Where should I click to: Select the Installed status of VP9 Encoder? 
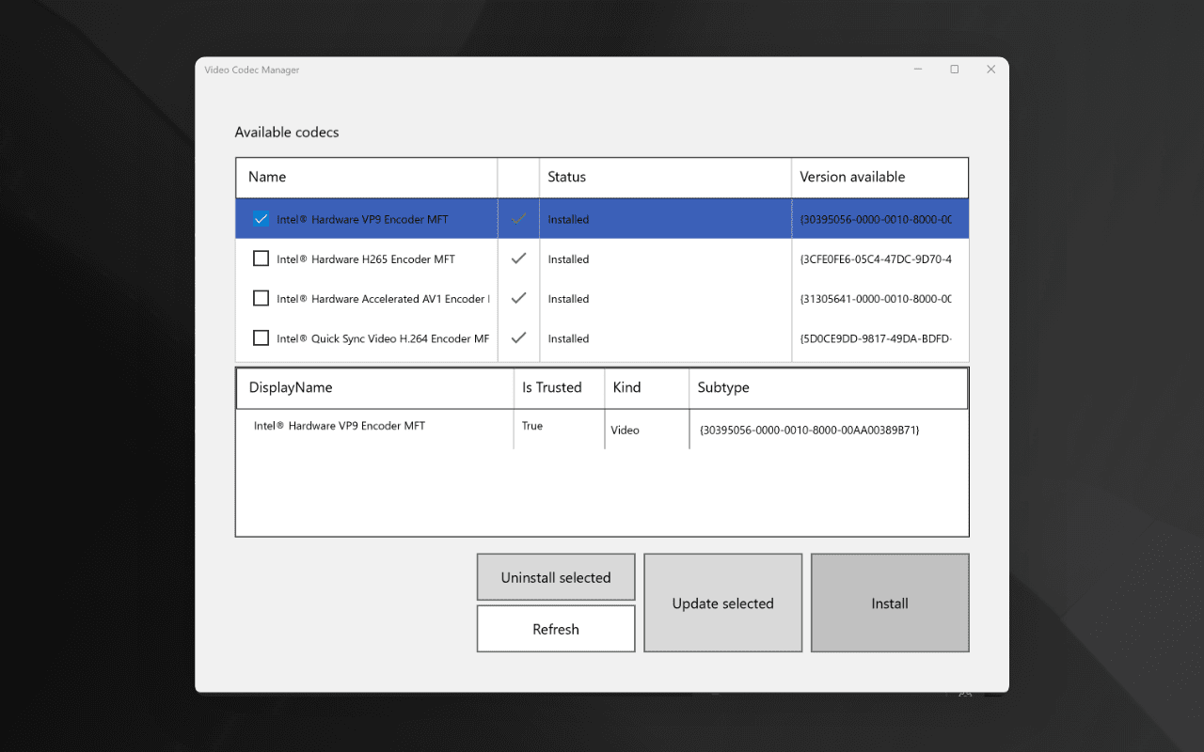coord(568,218)
